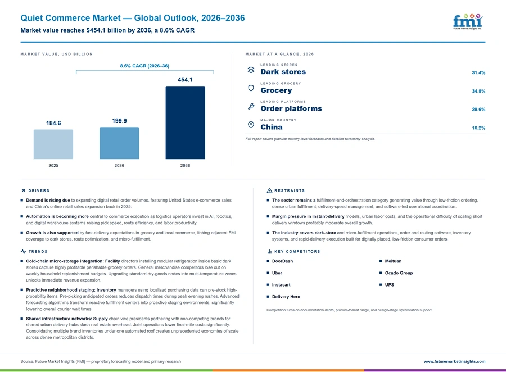Click the "Grocery" heading
This screenshot has height=372, width=506.
(276, 90)
